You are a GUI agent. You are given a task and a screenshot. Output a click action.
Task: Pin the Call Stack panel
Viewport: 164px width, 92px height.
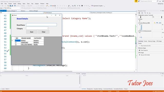tap(162, 74)
